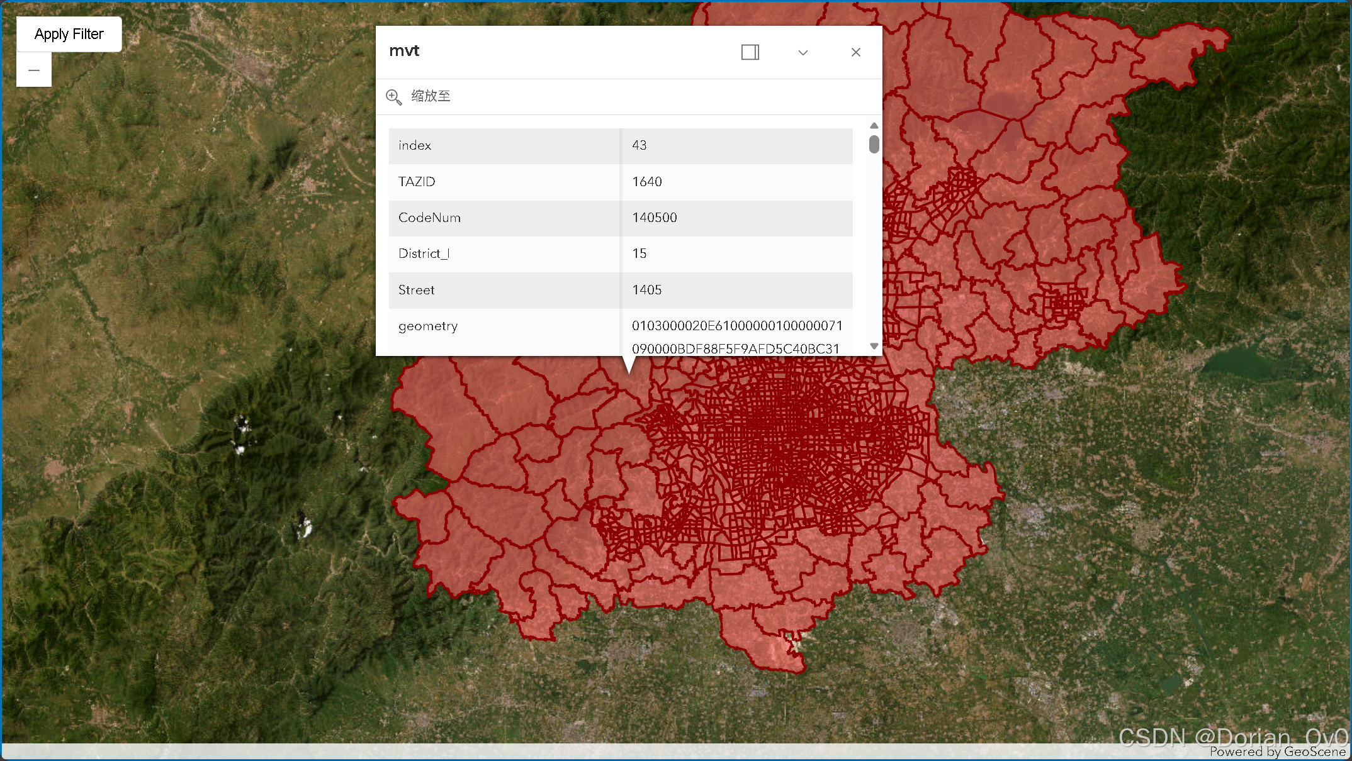Image resolution: width=1352 pixels, height=761 pixels.
Task: Click the popup scrollbar thumb
Action: [874, 144]
